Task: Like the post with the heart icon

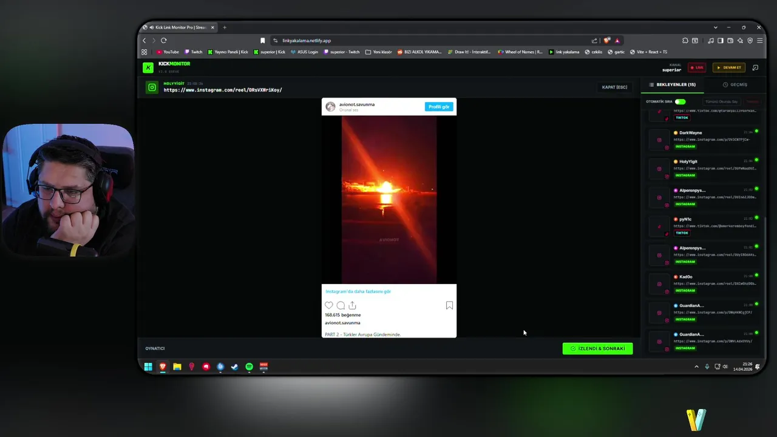Action: pyautogui.click(x=329, y=305)
